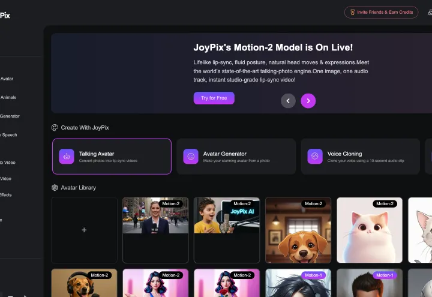Select the news reporter woman avatar
Viewport: 432px width, 297px height.
155,230
